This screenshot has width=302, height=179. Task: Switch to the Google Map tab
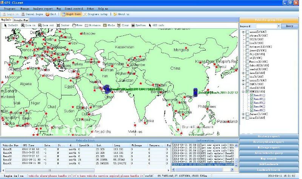coord(21,20)
